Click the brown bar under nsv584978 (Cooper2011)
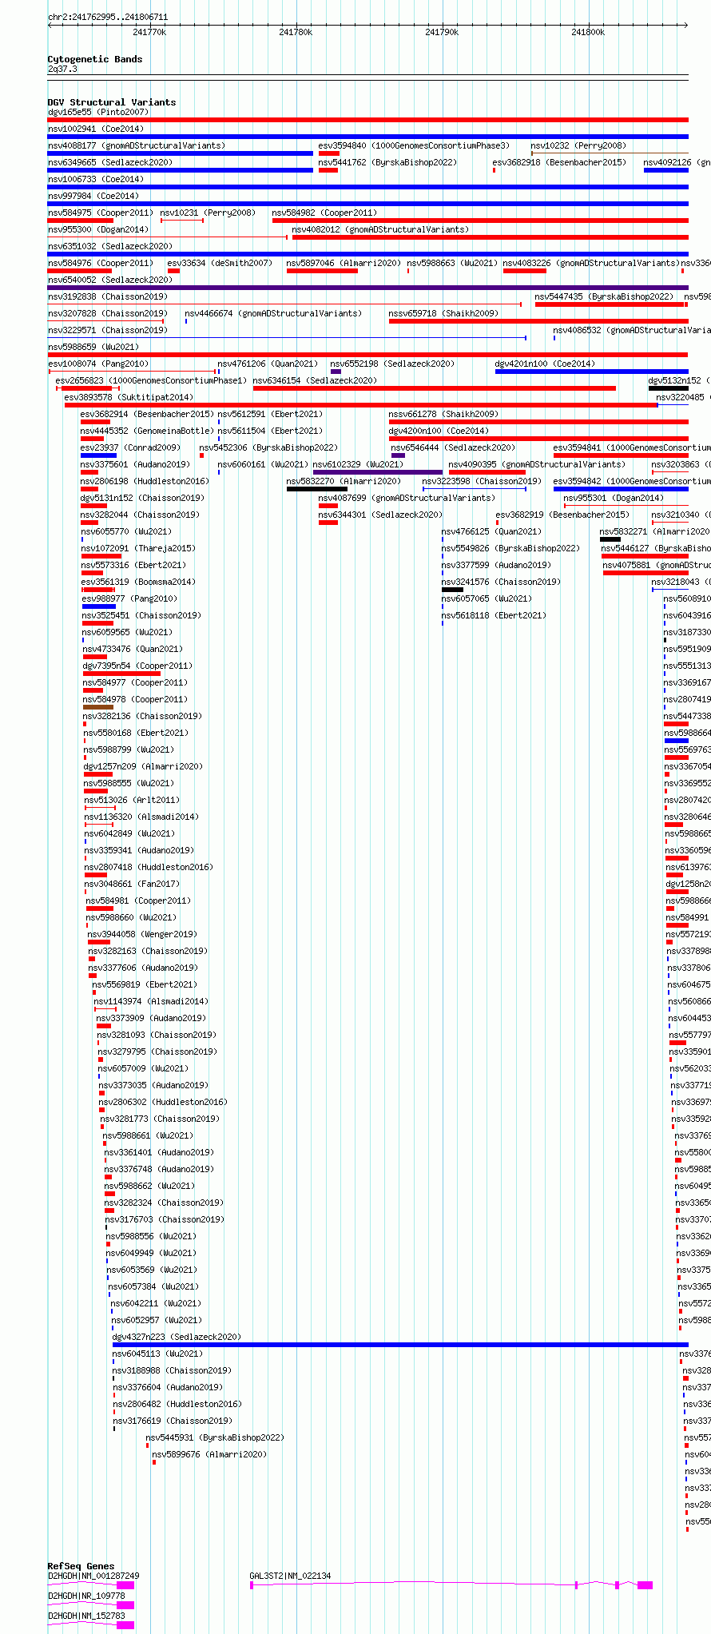The width and height of the screenshot is (711, 1634). 98,707
